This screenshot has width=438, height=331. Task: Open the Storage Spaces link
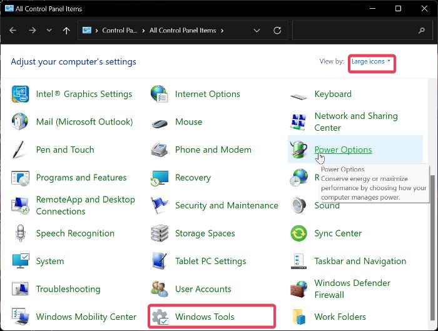(205, 233)
